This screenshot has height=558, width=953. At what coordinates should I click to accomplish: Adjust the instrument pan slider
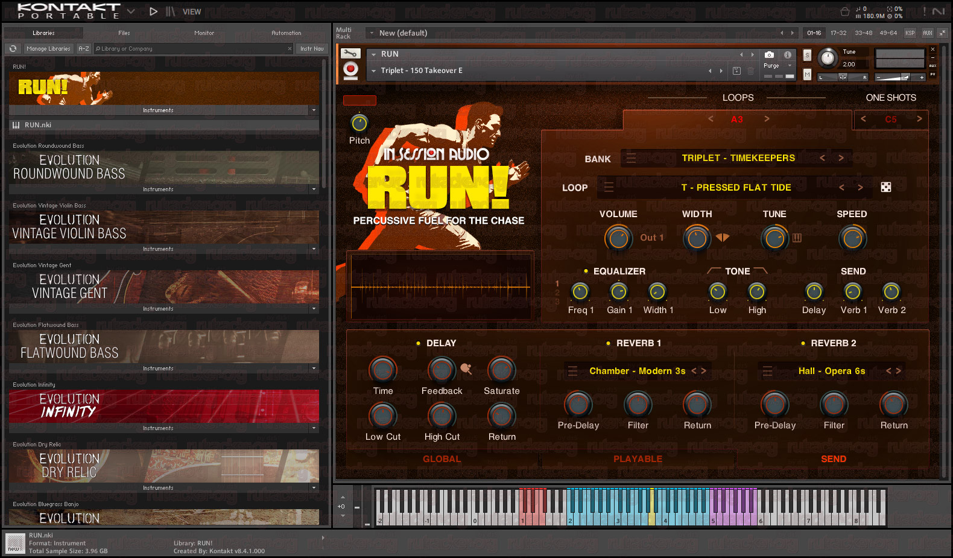[843, 77]
